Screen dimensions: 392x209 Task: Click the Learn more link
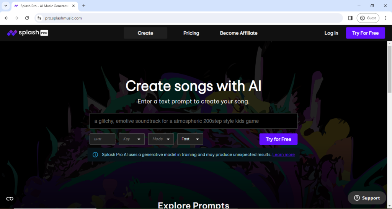coord(283,155)
